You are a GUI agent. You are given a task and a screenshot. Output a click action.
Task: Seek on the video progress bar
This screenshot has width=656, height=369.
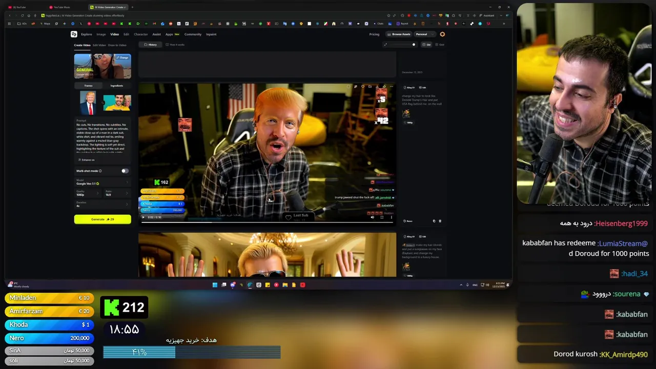(x=266, y=222)
